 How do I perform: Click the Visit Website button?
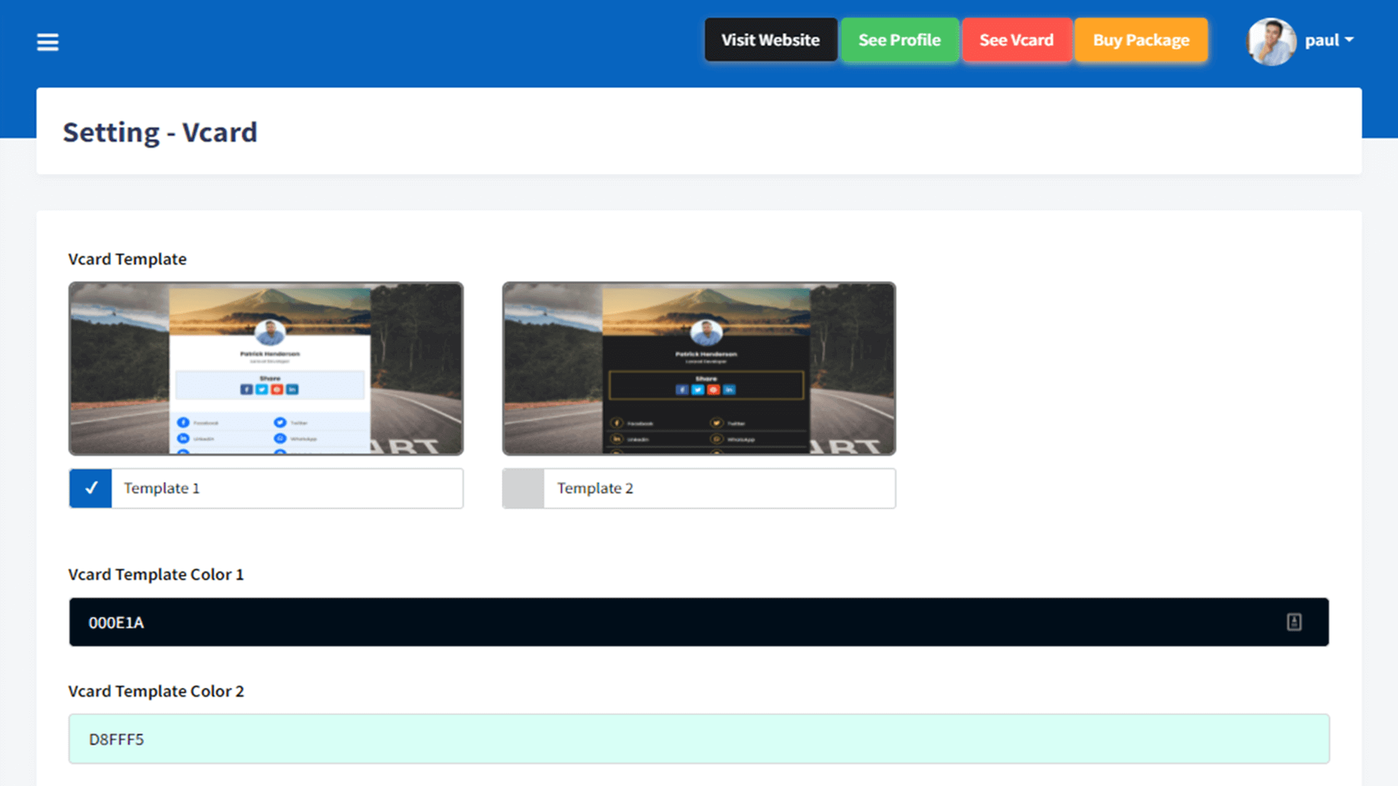pyautogui.click(x=770, y=40)
